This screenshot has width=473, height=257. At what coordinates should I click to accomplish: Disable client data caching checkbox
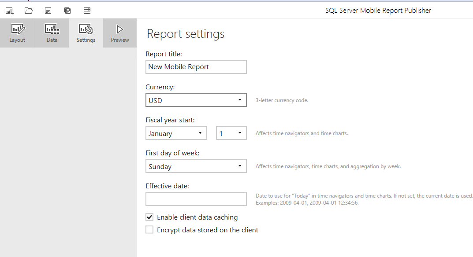point(150,217)
